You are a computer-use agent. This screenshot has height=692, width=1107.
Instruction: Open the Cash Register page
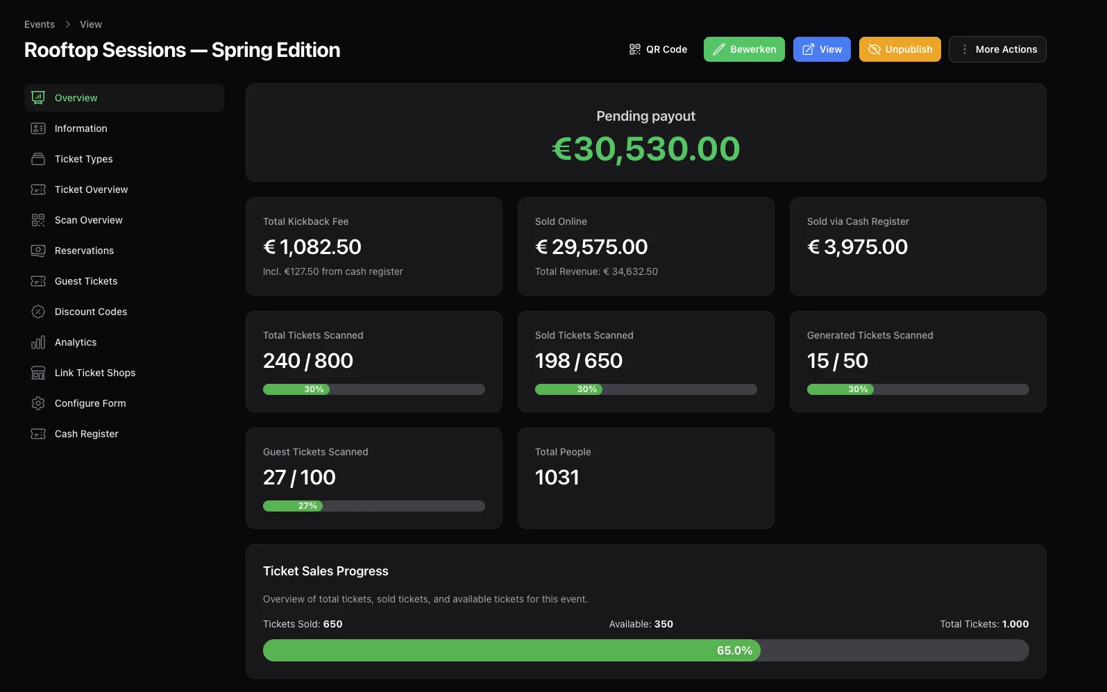(87, 434)
